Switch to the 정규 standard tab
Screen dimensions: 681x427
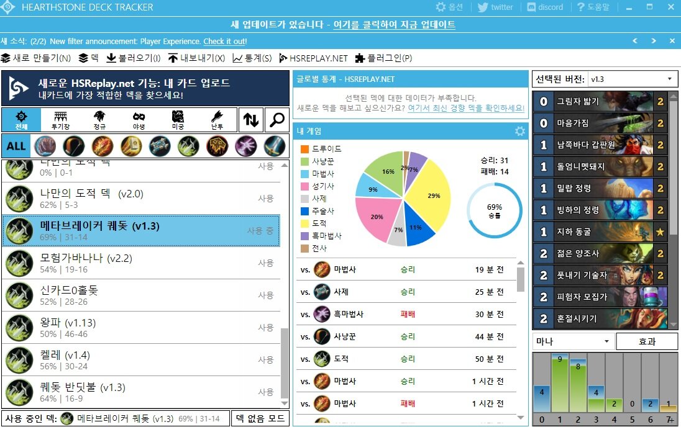coord(99,120)
